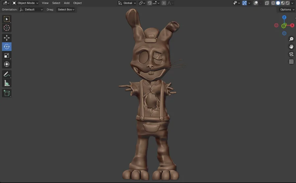
Task: Click the negative X red gizmo circle
Action: [276, 25]
